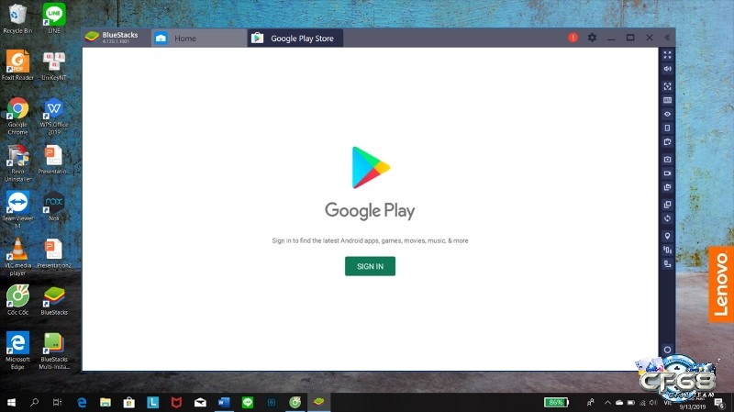Click the Google Play logo
The image size is (734, 412).
(x=371, y=168)
